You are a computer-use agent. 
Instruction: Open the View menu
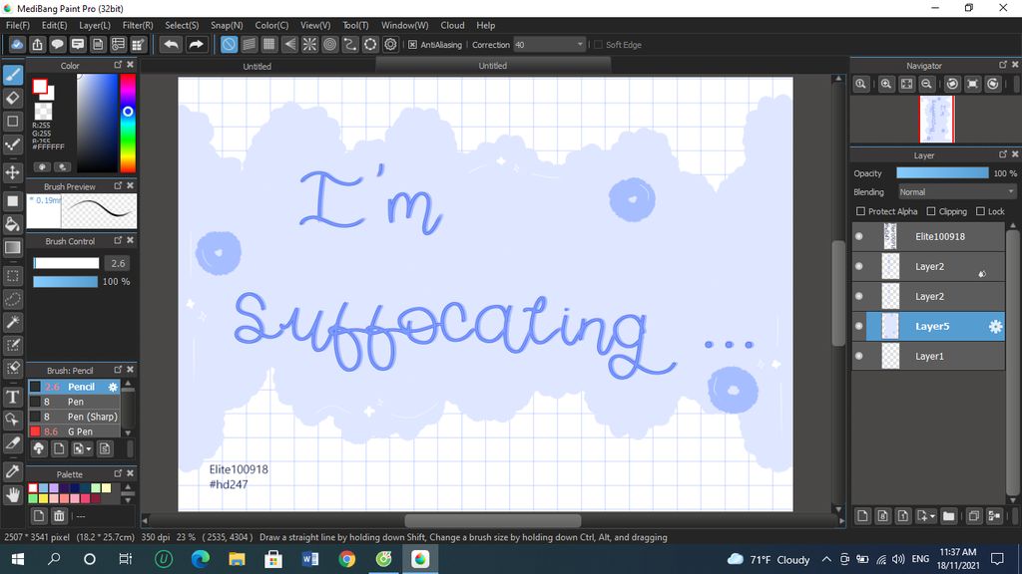(315, 25)
